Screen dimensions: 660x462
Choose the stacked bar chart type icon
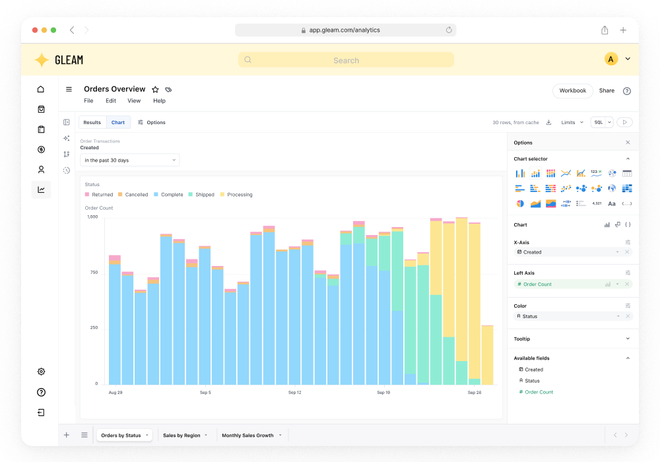[x=535, y=174]
